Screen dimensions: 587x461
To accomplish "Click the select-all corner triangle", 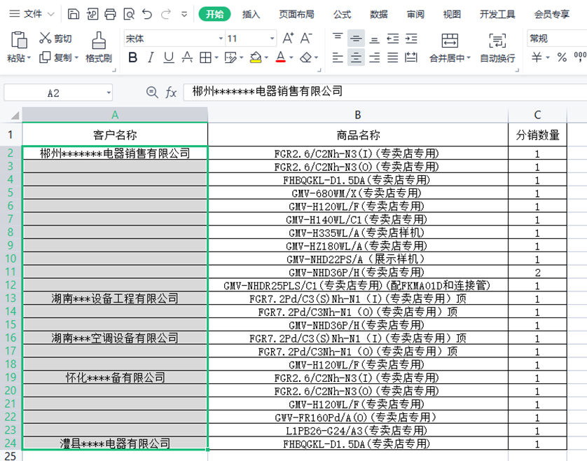I will point(14,115).
